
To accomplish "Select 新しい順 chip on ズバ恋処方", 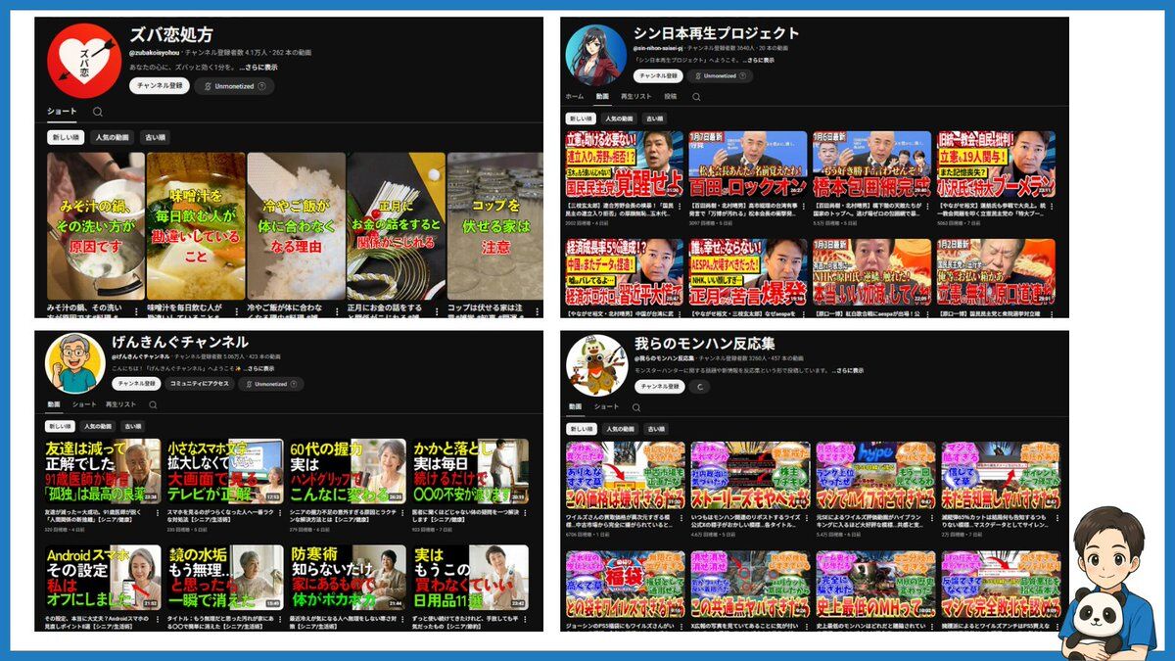I will click(x=67, y=137).
